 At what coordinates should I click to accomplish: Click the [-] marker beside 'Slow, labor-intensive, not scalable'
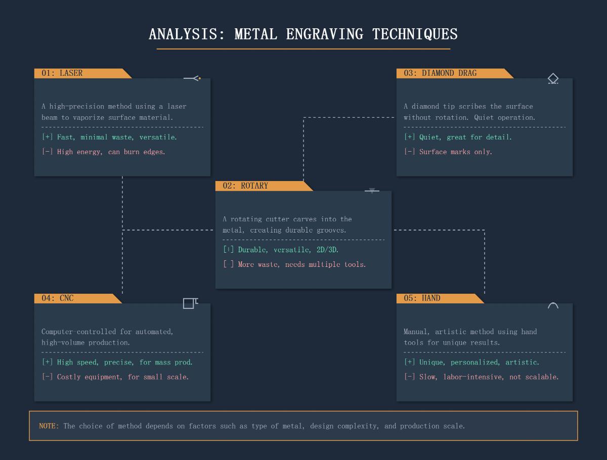(x=409, y=377)
